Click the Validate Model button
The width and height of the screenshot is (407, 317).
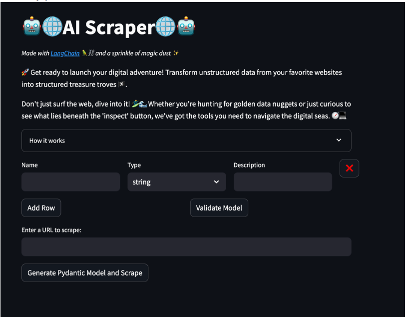[219, 208]
